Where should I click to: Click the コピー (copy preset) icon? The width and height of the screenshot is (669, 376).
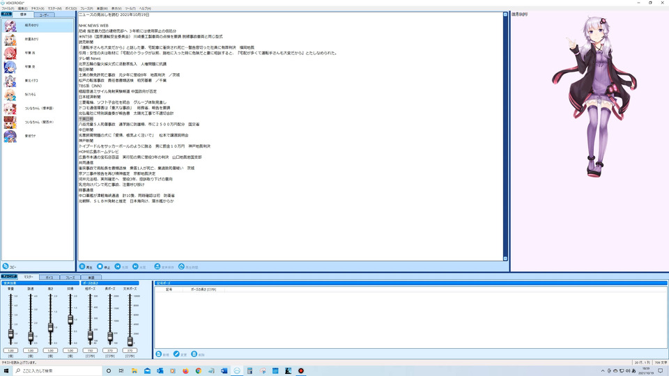[6, 266]
